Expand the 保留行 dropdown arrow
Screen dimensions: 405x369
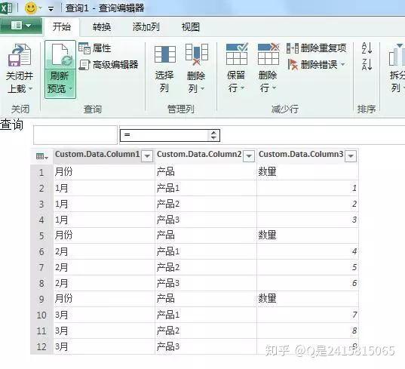[x=243, y=88]
